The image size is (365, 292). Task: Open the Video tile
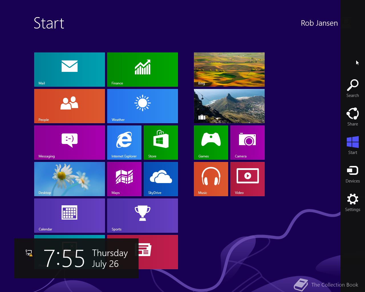click(x=248, y=179)
